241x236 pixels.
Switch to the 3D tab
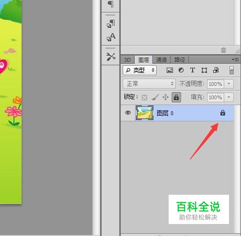click(127, 60)
